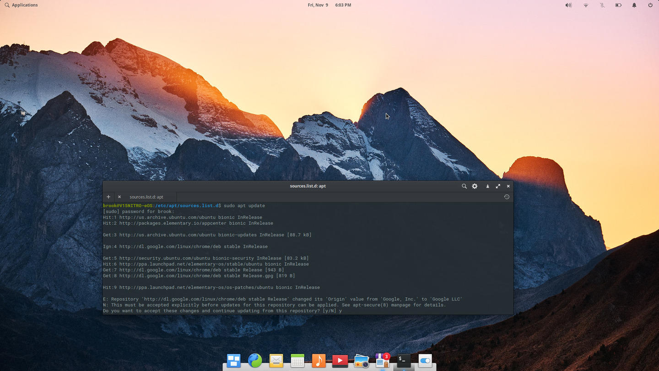The width and height of the screenshot is (659, 371).
Task: Launch Music from the dock
Action: tap(319, 360)
